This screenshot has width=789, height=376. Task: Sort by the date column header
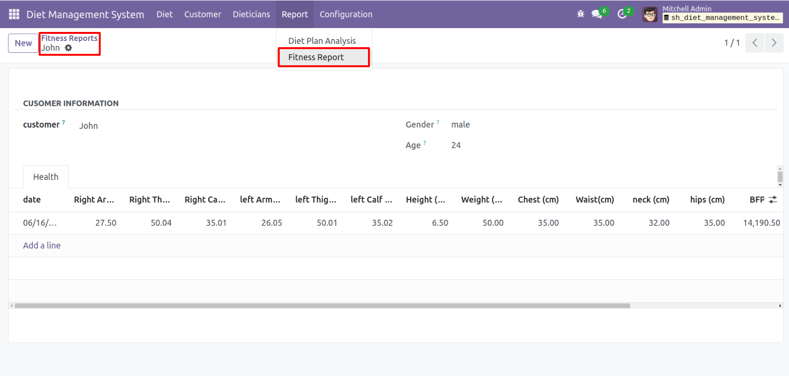(x=32, y=200)
